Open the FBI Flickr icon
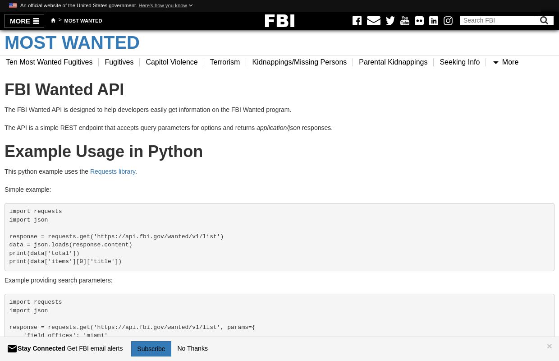Screen dimensions: 559x361 419,21
